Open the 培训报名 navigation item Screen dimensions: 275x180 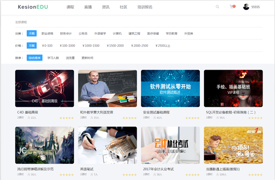pos(145,7)
